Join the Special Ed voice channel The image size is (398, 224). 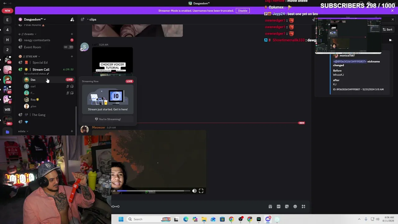click(x=45, y=63)
